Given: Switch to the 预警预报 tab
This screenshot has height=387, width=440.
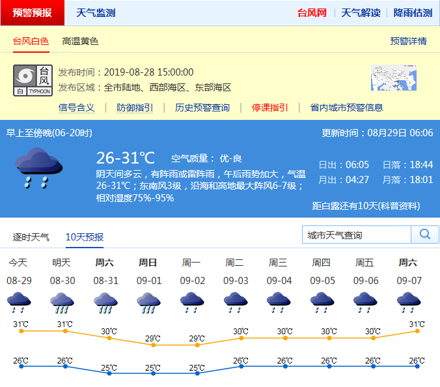Looking at the screenshot, I should (x=33, y=12).
